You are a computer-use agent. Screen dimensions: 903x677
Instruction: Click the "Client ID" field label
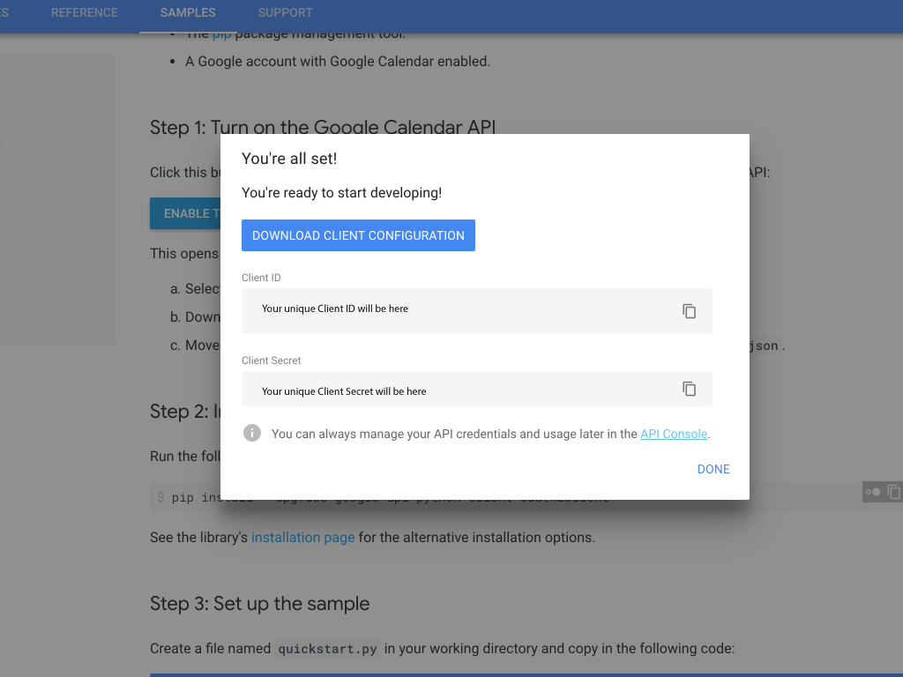coord(261,278)
